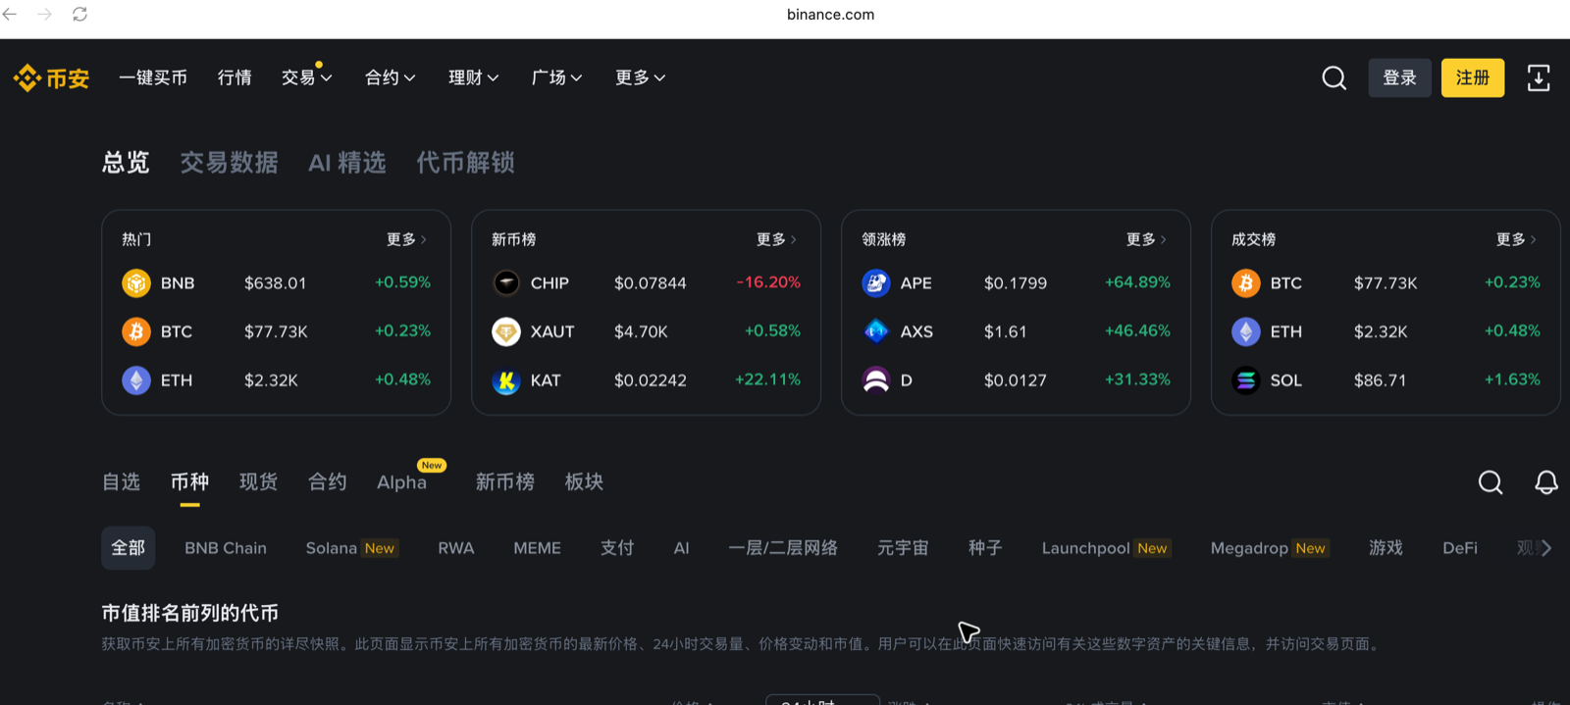Expand the 更多 header dropdown
Viewport: 1570px width, 705px height.
[640, 77]
